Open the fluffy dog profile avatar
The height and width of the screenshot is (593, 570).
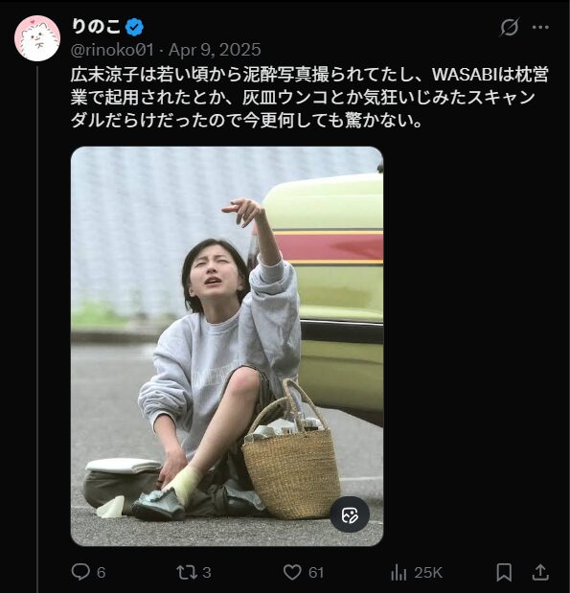tap(37, 38)
